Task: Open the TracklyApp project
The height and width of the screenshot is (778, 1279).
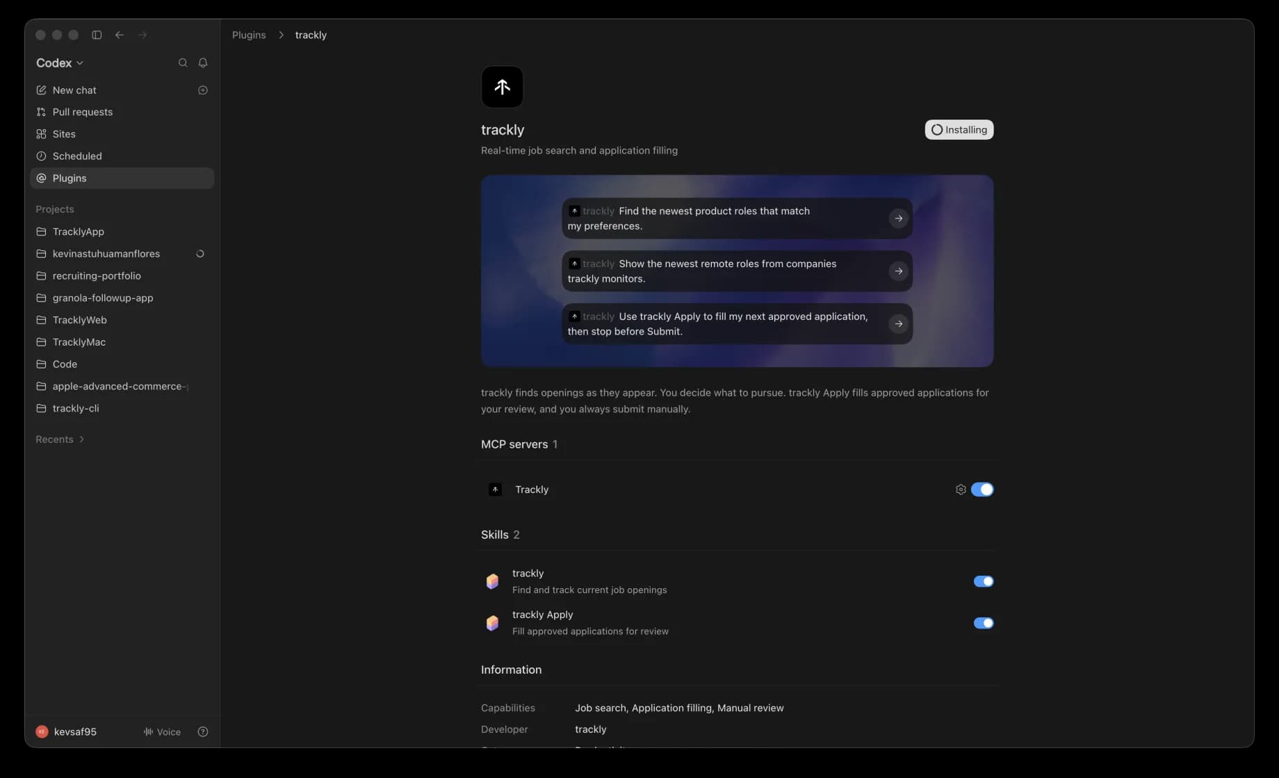Action: pyautogui.click(x=122, y=232)
